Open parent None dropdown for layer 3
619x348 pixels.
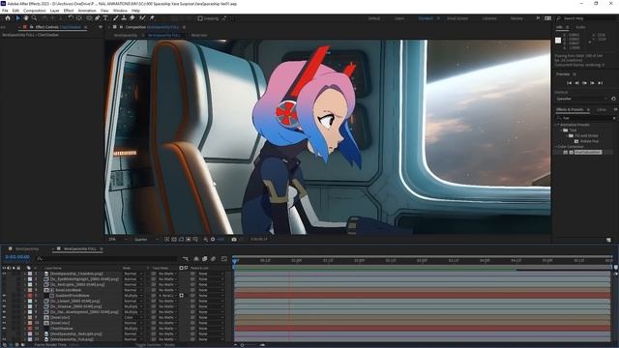(x=211, y=284)
